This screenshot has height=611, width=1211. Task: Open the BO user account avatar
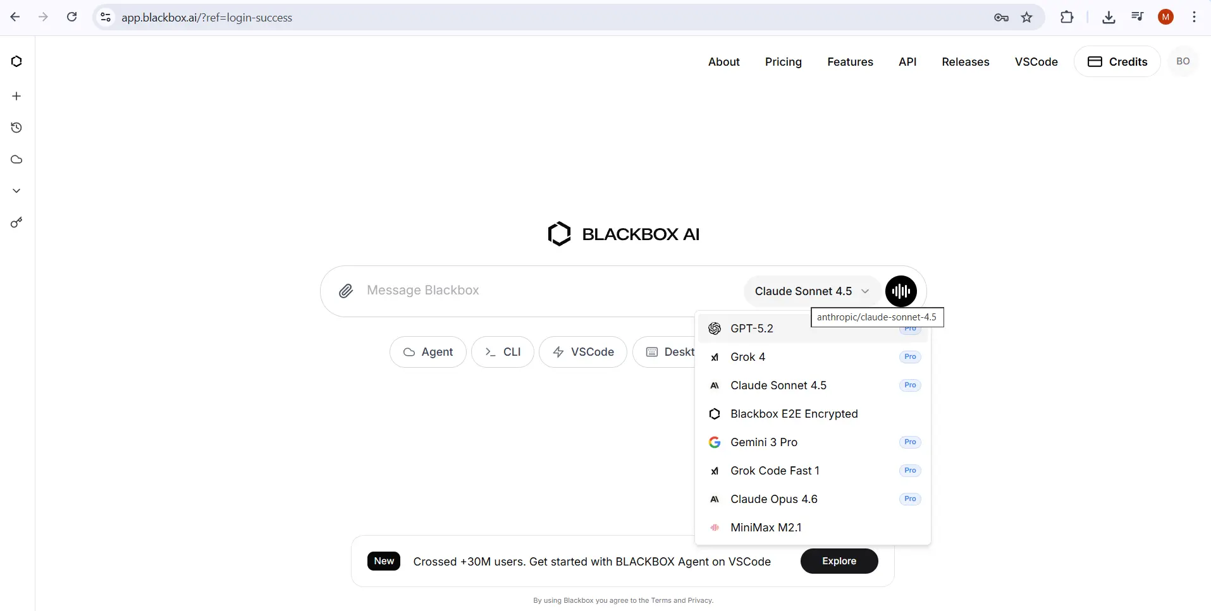point(1183,61)
